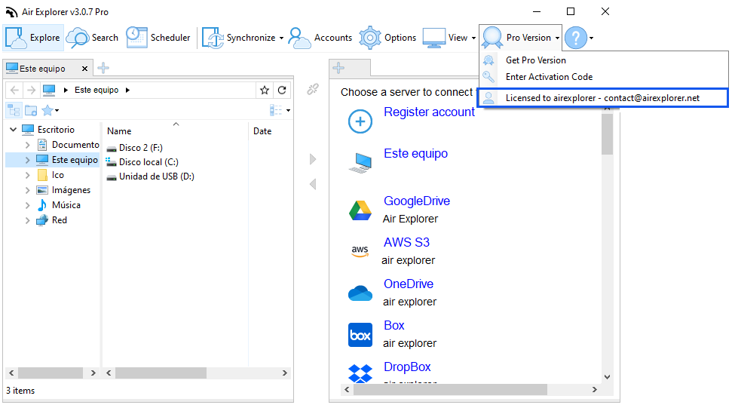
Task: Select Unidad de USB (D:) drive
Action: [x=157, y=176]
